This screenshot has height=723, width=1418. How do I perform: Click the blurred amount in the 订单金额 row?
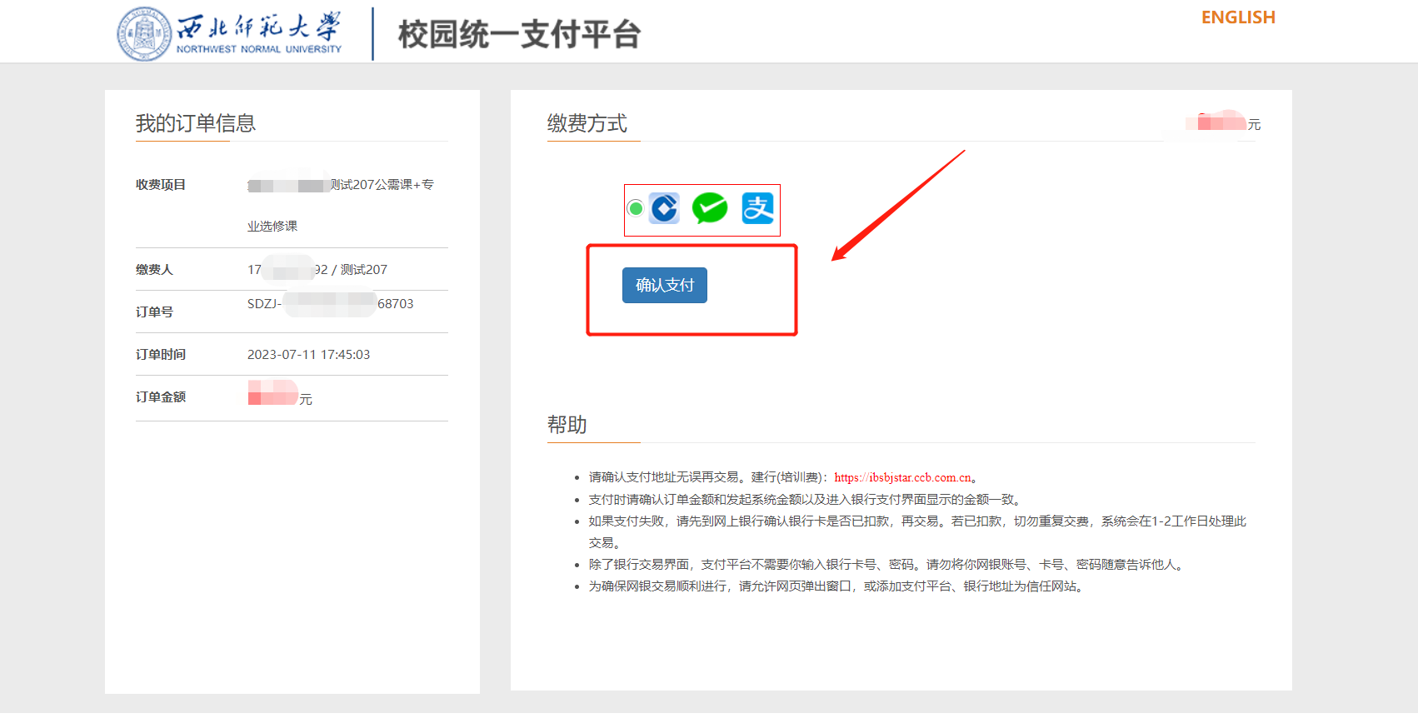(273, 393)
